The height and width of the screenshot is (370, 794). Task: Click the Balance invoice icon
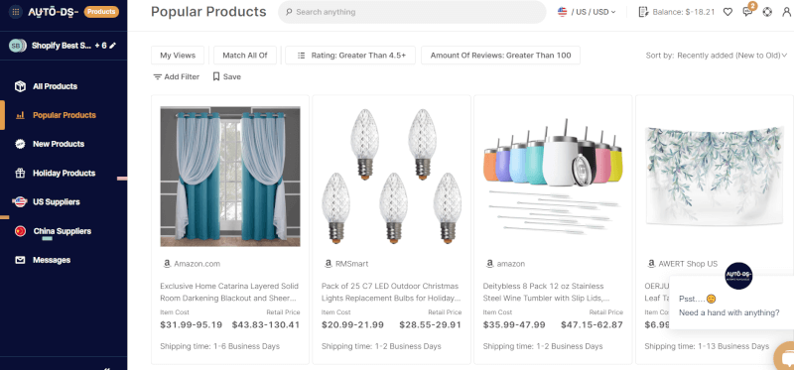pyautogui.click(x=643, y=12)
